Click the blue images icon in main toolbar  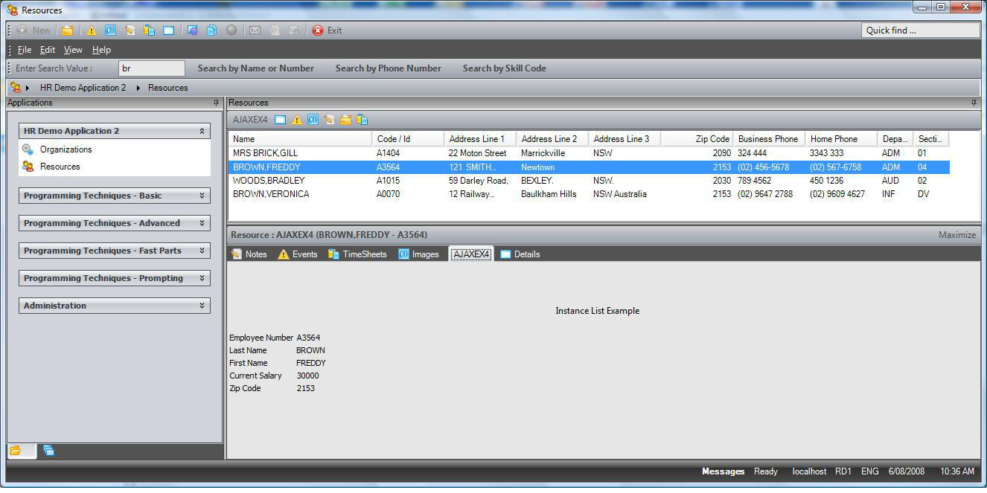click(x=110, y=30)
